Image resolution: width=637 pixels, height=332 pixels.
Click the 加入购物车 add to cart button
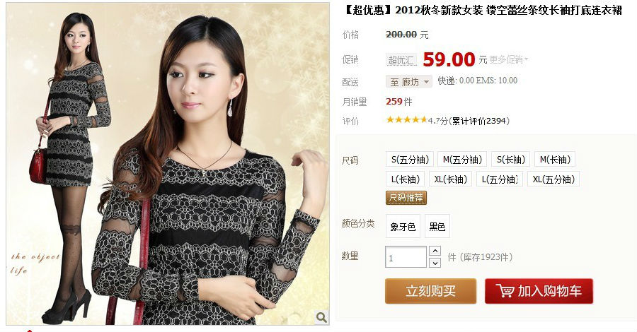point(539,290)
